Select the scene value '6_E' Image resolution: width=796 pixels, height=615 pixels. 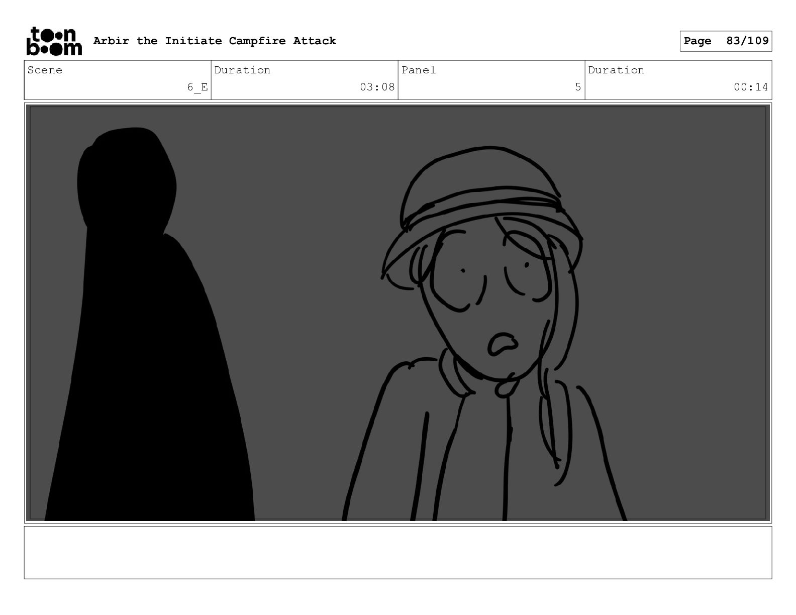[x=197, y=87]
